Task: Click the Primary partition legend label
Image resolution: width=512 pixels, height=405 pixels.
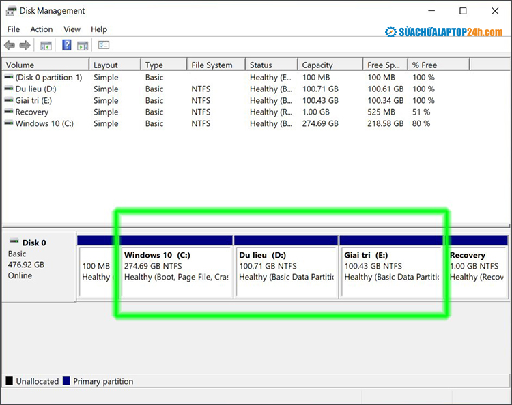Action: 103,381
